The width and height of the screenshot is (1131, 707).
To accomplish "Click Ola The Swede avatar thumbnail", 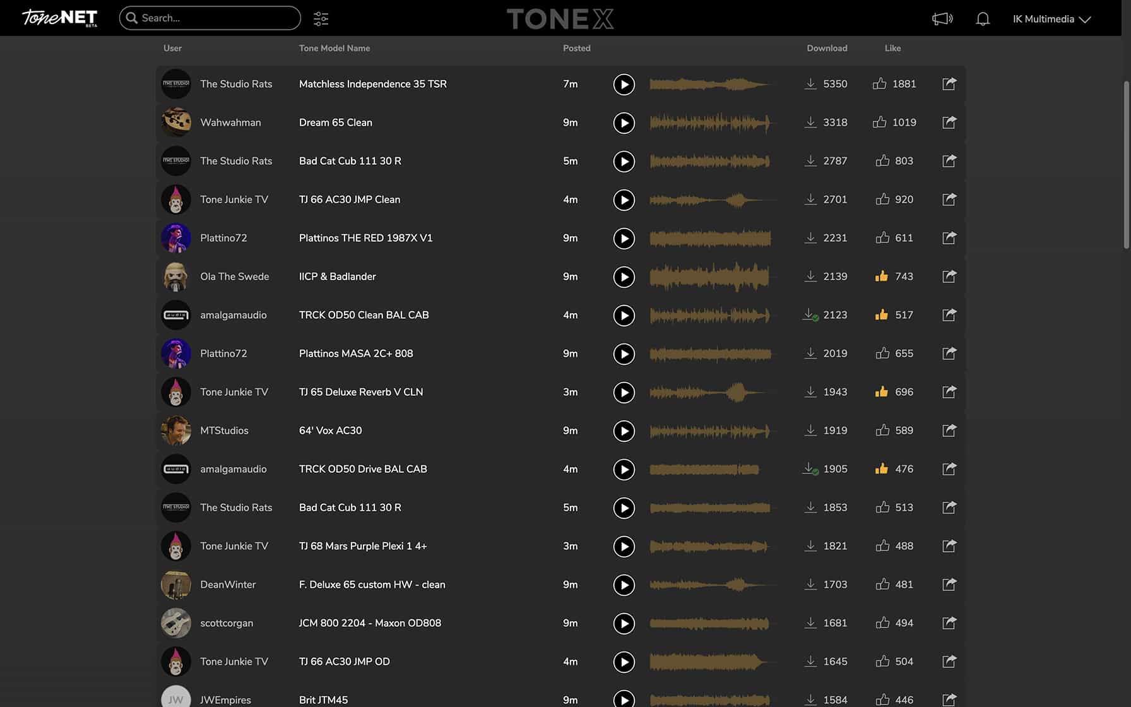I will coord(175,276).
